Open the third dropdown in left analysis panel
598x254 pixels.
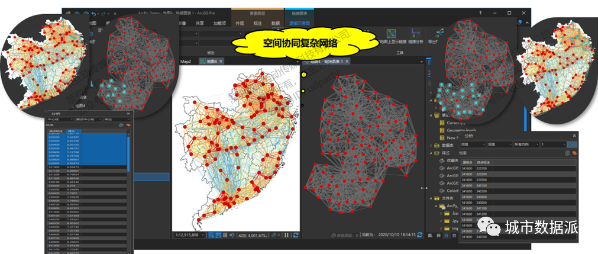point(117,119)
